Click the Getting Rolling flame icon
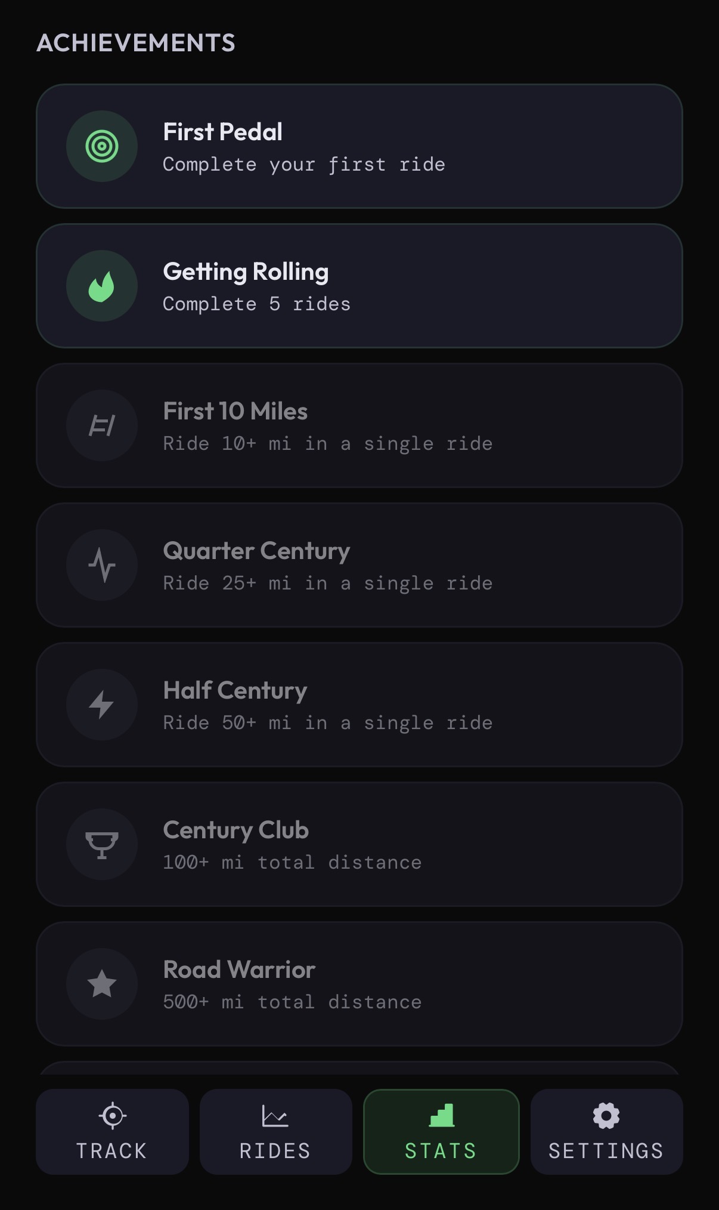 (102, 286)
